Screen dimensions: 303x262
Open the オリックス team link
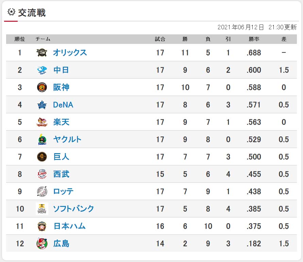(x=70, y=53)
